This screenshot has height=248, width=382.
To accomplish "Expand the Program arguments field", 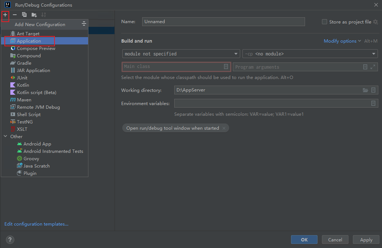I will pos(373,67).
